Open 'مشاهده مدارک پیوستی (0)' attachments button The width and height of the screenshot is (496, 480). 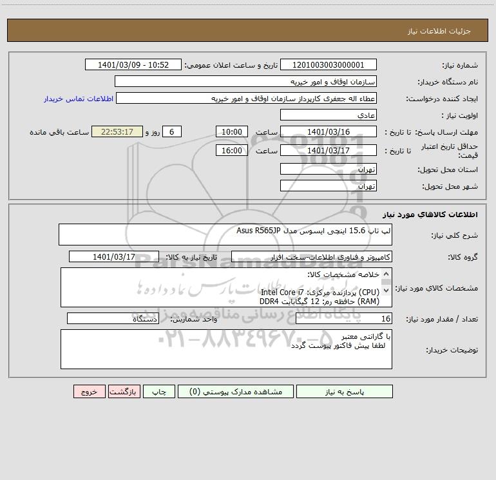click(236, 391)
